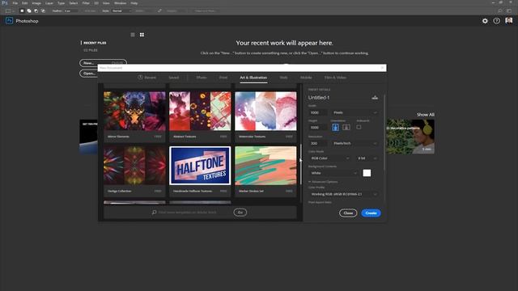Open the Window menu
This screenshot has height=291, width=518.
pyautogui.click(x=121, y=3)
